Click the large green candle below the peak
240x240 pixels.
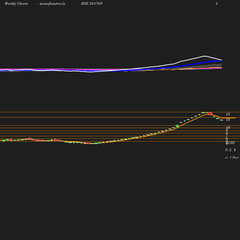(x=177, y=126)
